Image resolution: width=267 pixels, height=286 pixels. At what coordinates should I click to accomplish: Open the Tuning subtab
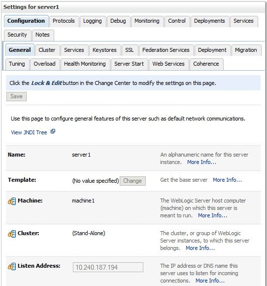point(17,64)
